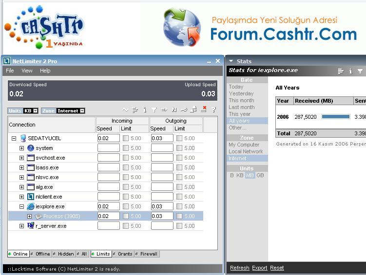Click the Reset link in Stats

(x=277, y=268)
